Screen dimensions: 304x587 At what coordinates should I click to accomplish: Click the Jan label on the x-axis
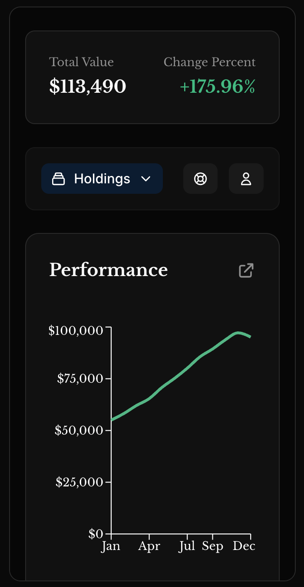(x=111, y=546)
